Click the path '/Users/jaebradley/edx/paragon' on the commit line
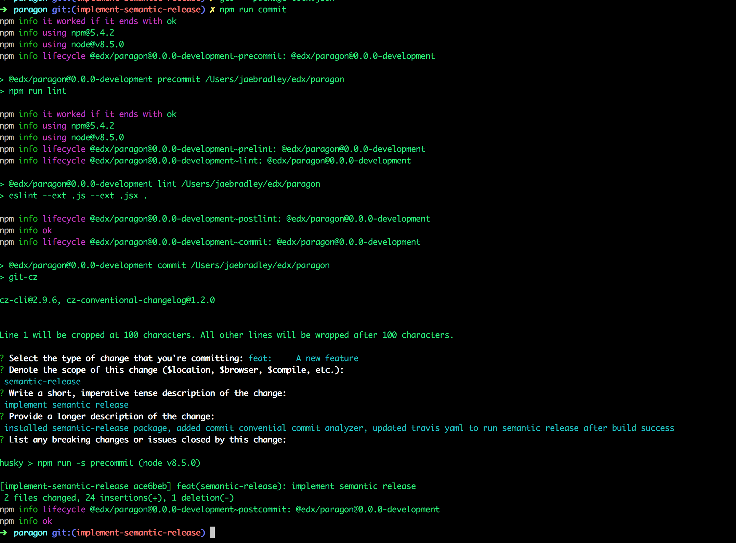Viewport: 736px width, 543px height. click(260, 265)
